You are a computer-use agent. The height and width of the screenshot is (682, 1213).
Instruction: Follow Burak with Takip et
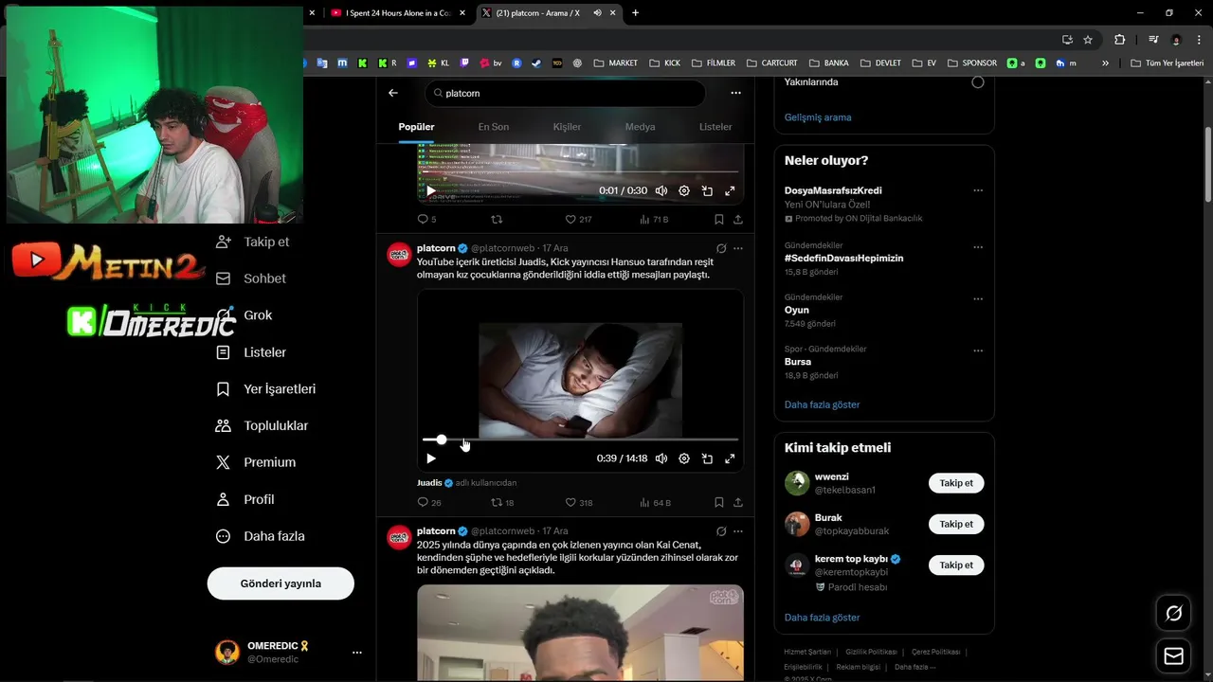click(956, 524)
